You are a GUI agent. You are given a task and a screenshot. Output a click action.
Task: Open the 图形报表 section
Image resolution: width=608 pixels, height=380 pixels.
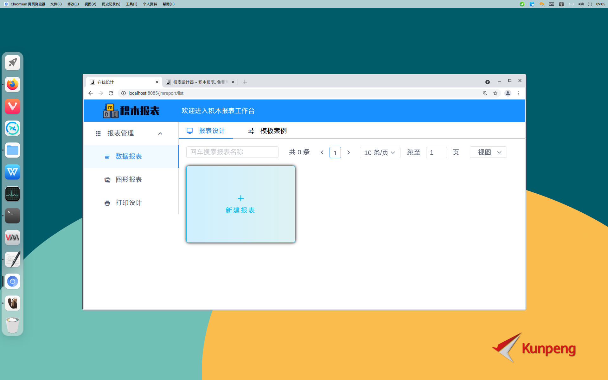tap(128, 179)
